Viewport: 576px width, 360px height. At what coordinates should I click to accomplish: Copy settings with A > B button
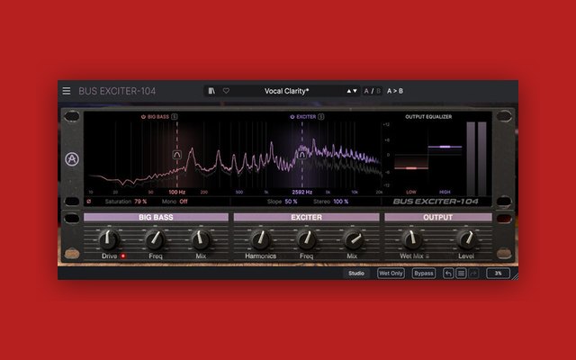point(395,91)
